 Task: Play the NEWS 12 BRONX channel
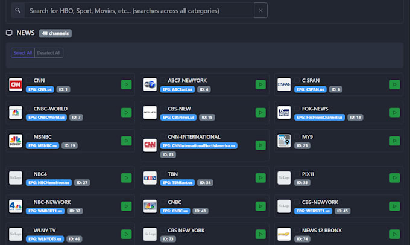tap(394, 234)
